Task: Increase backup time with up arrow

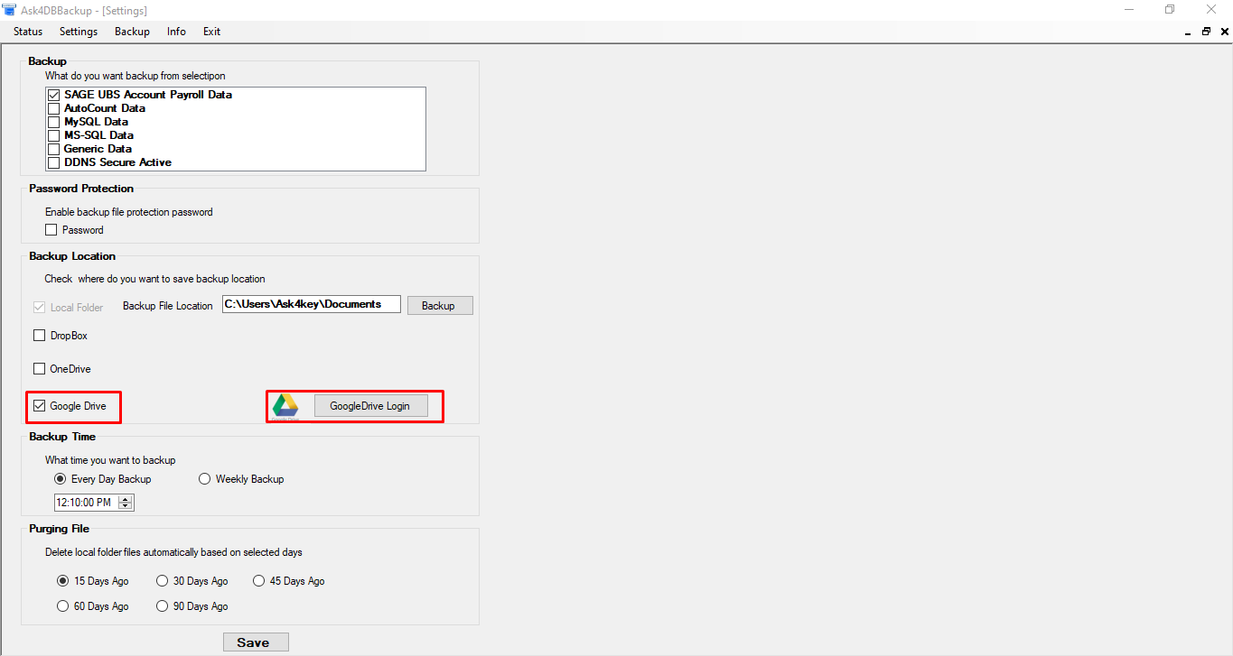Action: click(x=126, y=499)
